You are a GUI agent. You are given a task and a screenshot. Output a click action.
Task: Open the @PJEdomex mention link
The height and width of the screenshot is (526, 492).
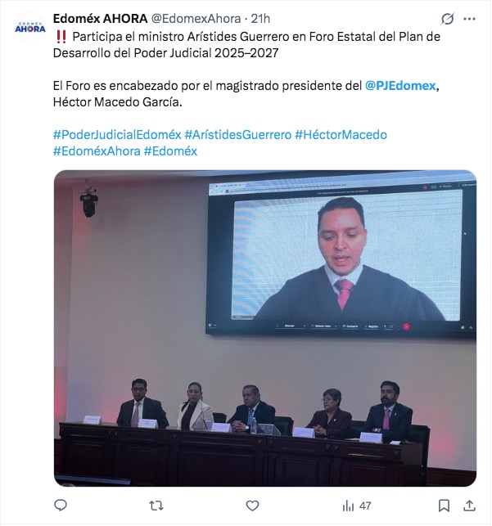pyautogui.click(x=400, y=86)
